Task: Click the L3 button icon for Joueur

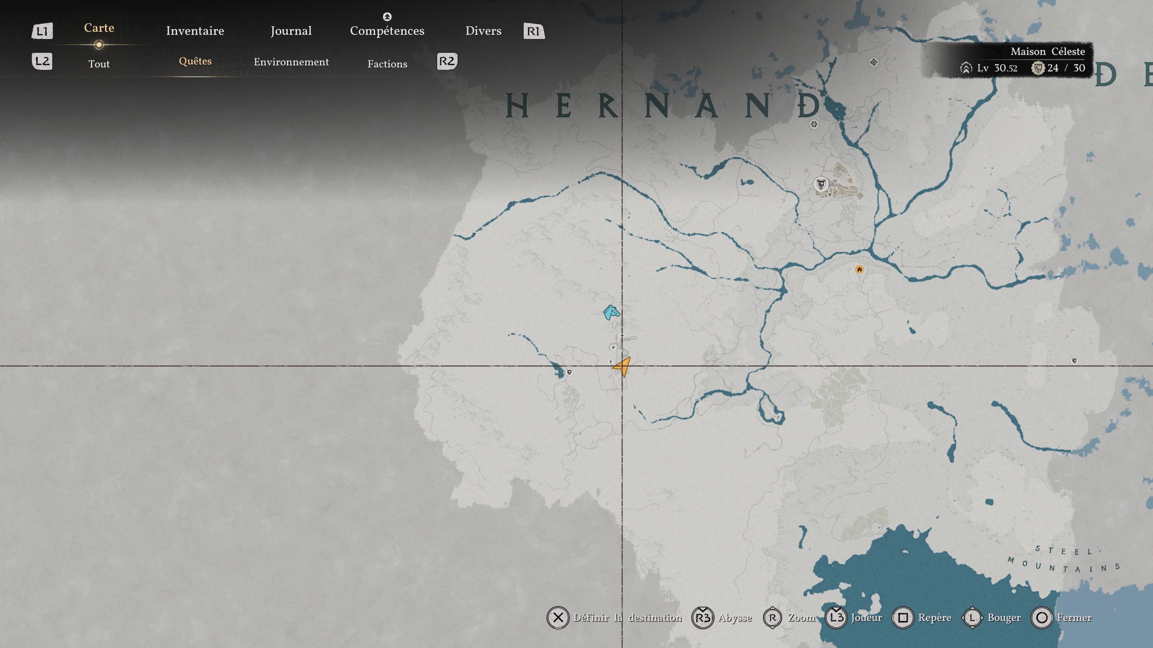Action: tap(836, 618)
